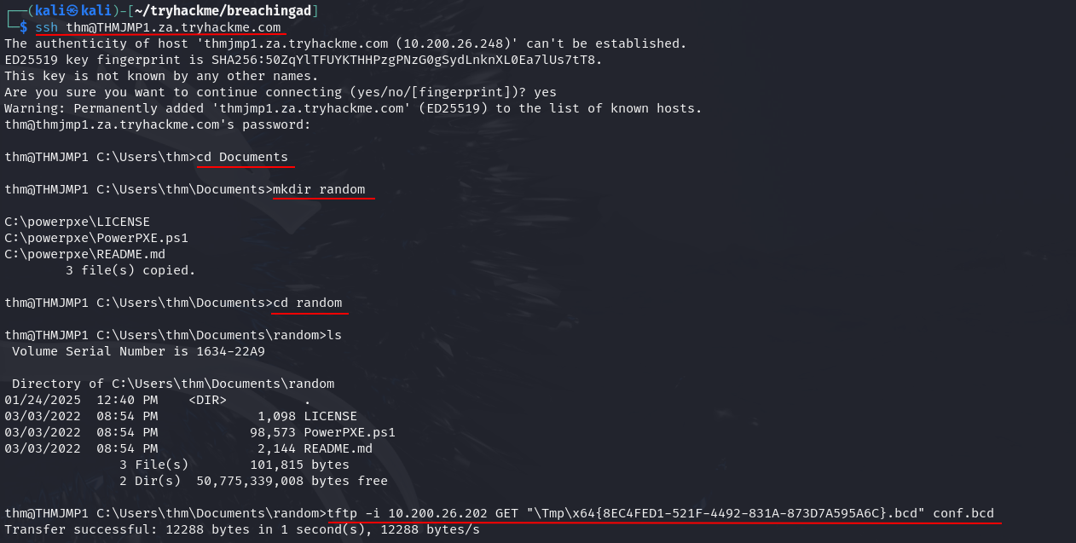Screen dimensions: 1076x543
Task: Click the 'mkdir random' command
Action: [x=319, y=189]
